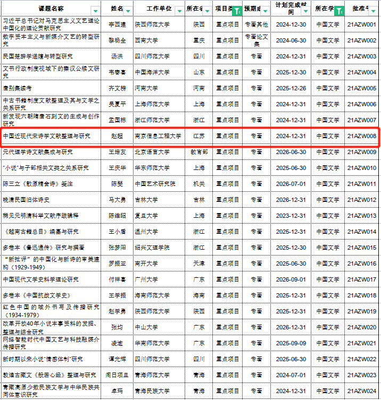Select the 教育部 province cell

tap(199, 152)
